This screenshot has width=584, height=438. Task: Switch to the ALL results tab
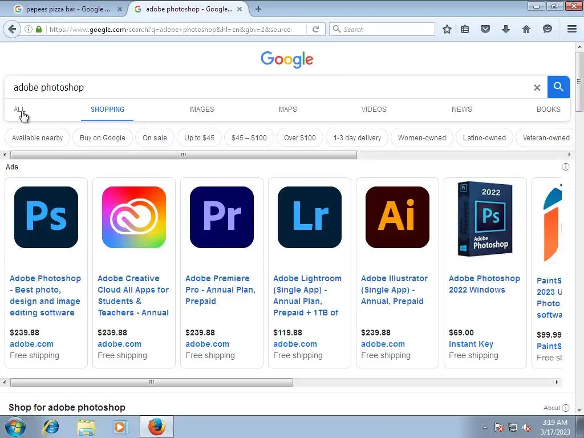(x=19, y=109)
